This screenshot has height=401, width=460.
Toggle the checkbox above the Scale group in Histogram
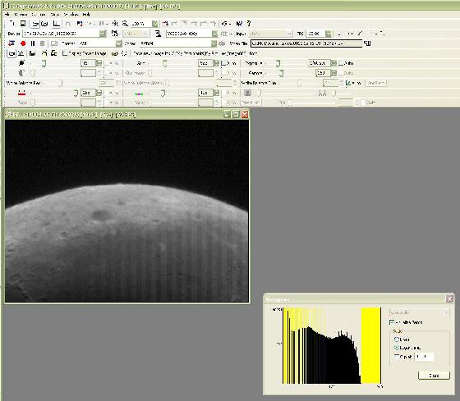(392, 322)
